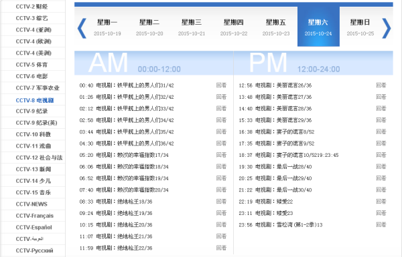The width and height of the screenshot is (402, 257).
Task: Open CCTV-15 音乐 channel
Action: click(x=33, y=193)
